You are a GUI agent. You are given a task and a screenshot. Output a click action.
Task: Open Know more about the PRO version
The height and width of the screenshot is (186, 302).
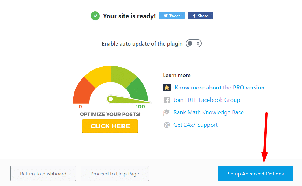(220, 88)
